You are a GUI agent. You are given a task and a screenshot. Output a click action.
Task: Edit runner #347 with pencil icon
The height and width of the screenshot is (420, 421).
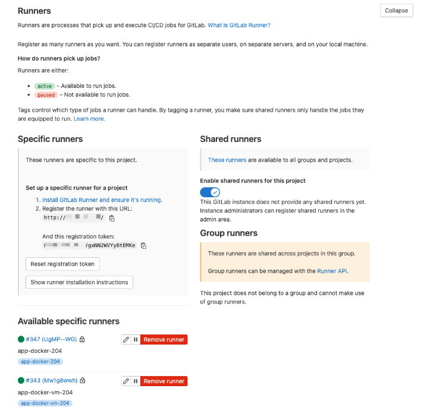coord(126,340)
